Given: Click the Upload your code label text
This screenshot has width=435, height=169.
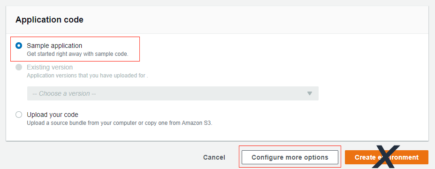Looking at the screenshot, I should [x=53, y=115].
